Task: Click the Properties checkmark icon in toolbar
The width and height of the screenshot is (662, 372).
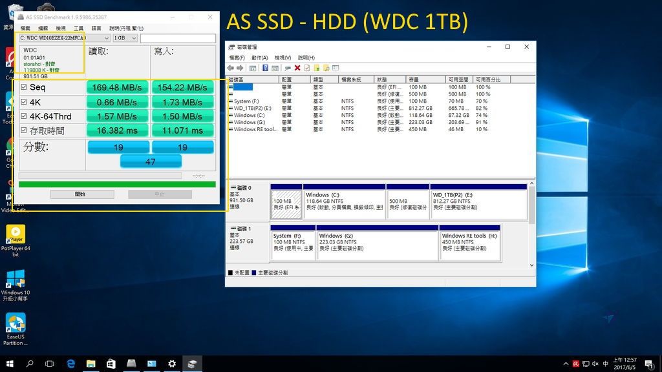Action: [307, 68]
